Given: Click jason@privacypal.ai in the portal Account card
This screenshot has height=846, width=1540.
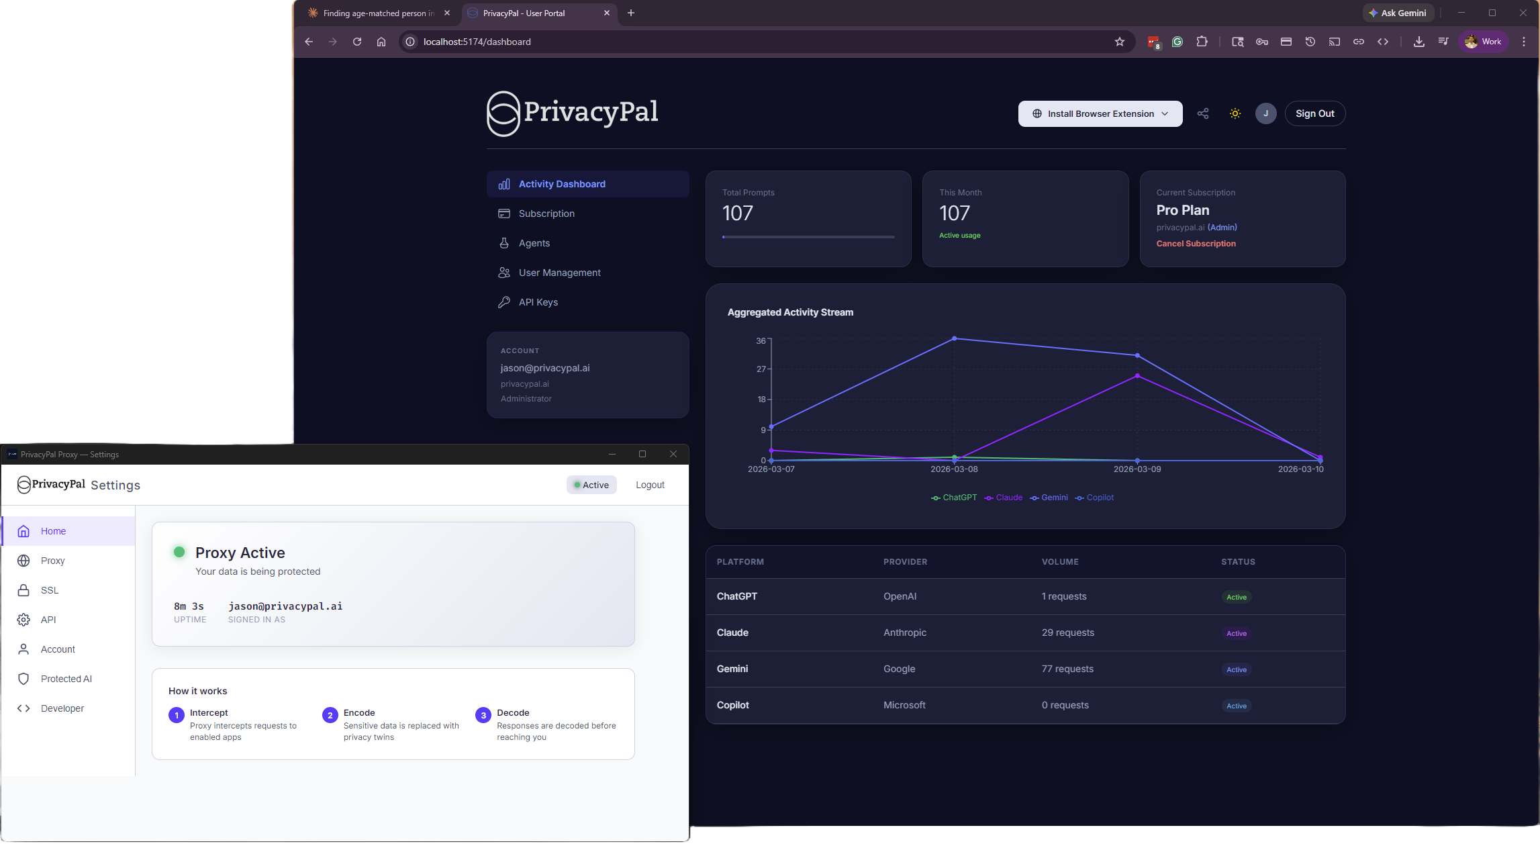Looking at the screenshot, I should click(545, 368).
